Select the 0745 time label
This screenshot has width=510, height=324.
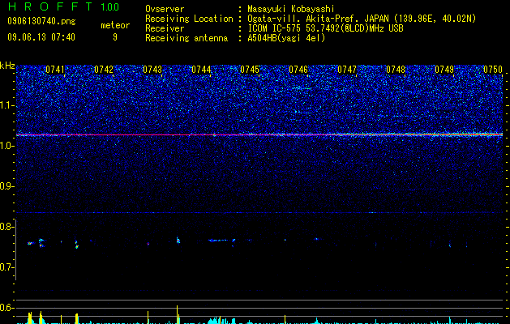point(250,70)
